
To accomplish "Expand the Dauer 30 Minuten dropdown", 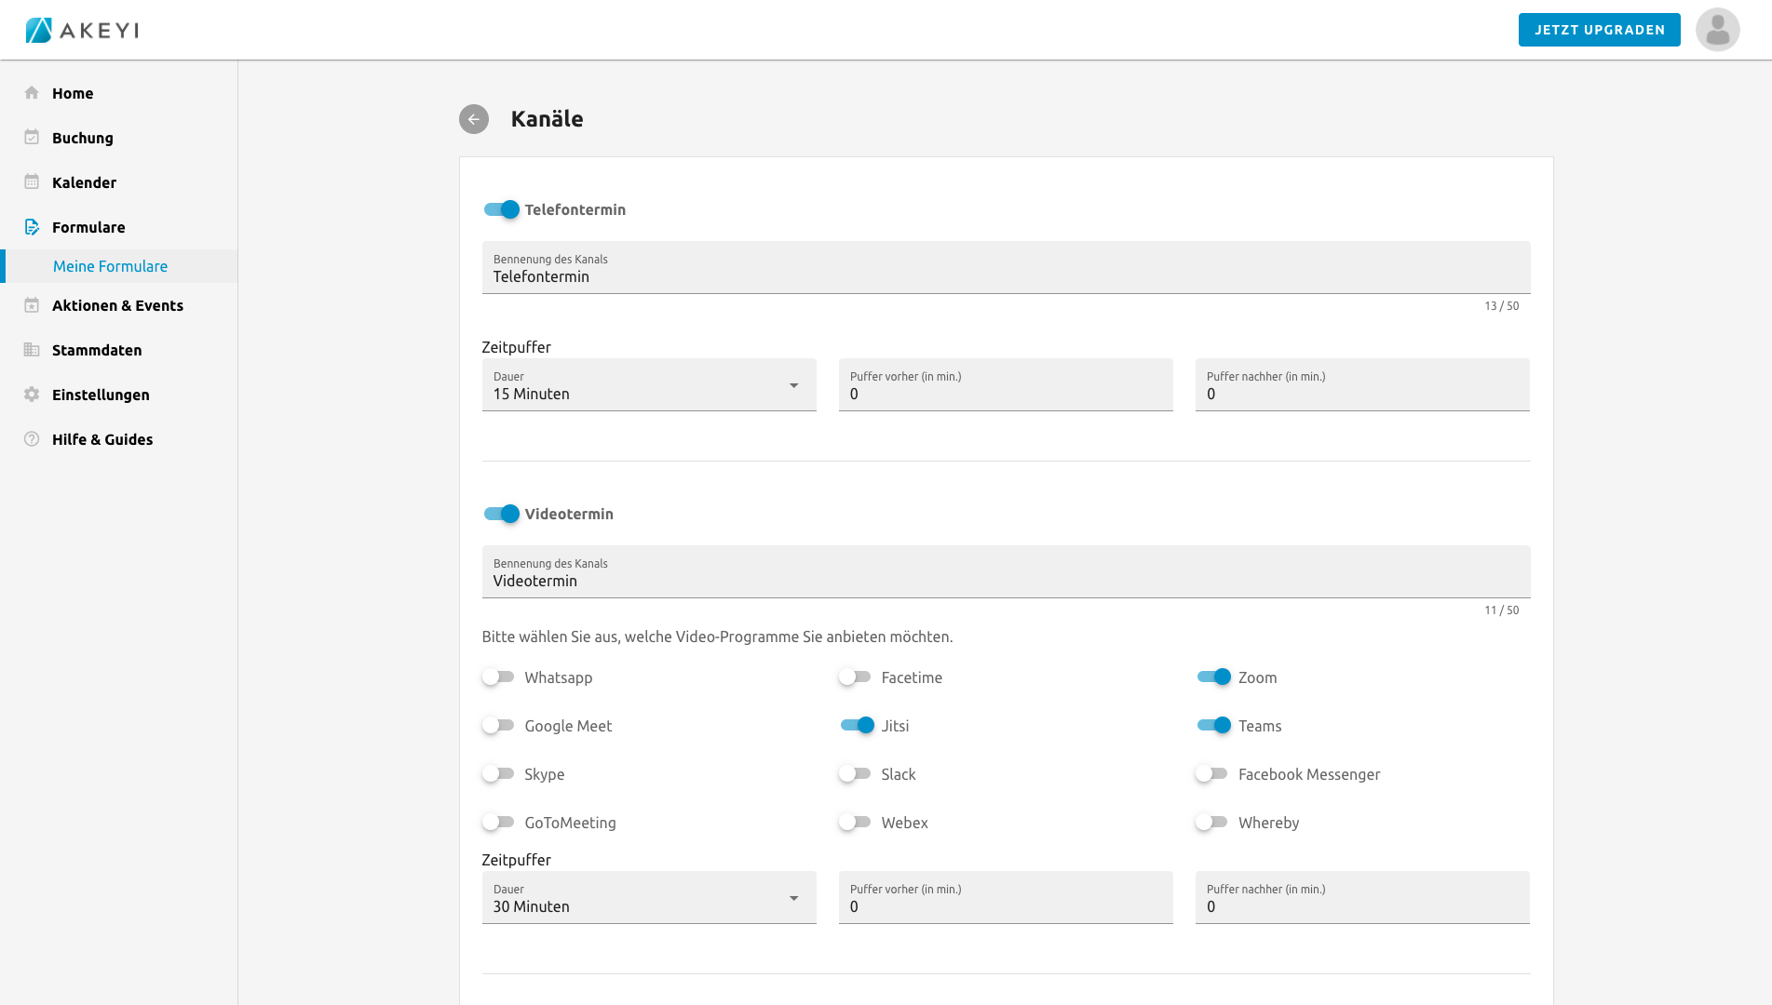I will coord(648,898).
